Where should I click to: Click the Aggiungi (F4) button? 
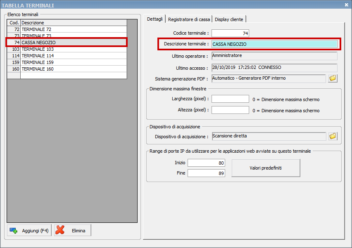click(x=29, y=230)
